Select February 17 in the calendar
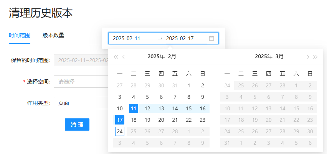Viewport: 327px width, 154px height. 120,120
